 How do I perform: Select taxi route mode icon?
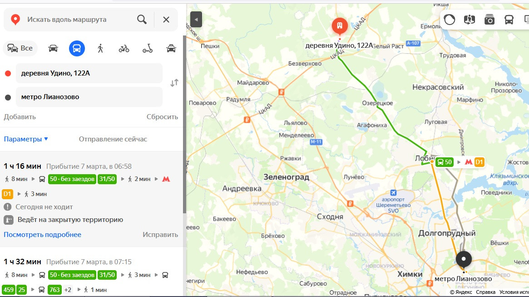171,48
